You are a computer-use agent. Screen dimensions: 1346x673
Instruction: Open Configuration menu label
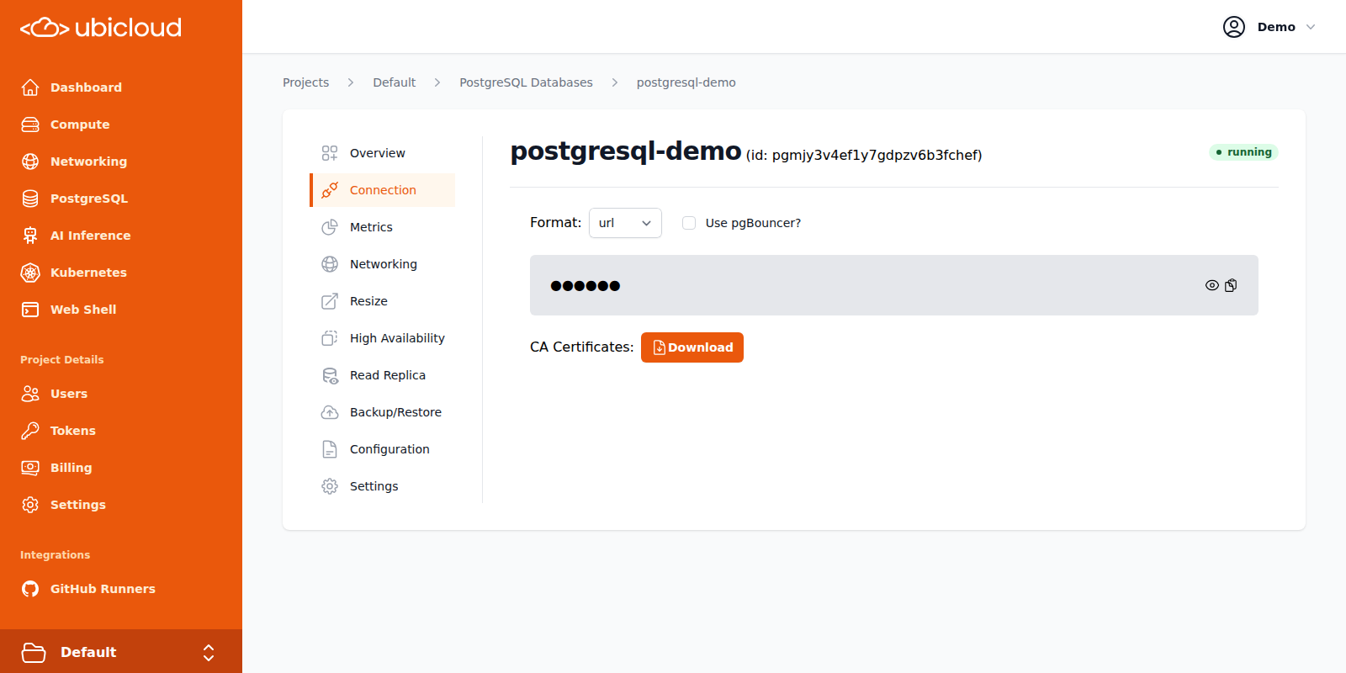tap(389, 449)
